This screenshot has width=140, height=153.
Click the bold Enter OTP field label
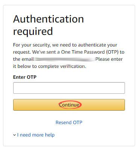(25, 77)
